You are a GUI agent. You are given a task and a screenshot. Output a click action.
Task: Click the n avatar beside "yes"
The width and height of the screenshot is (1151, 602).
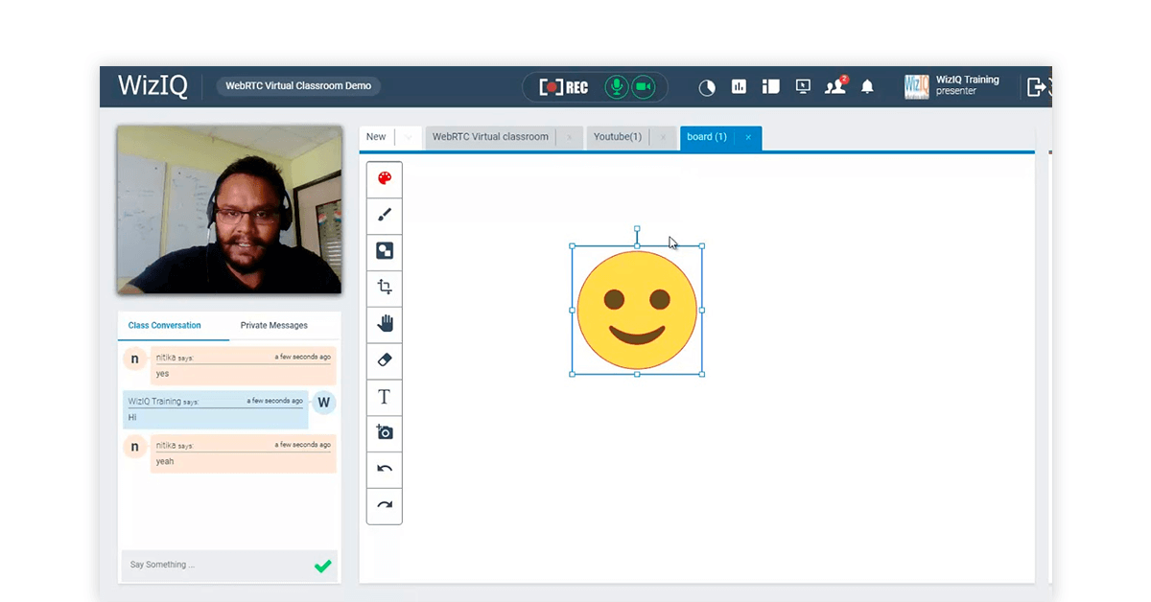[134, 359]
